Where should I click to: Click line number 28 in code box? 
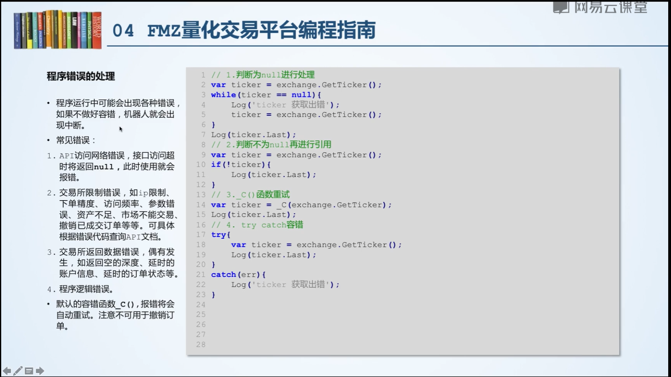(201, 345)
